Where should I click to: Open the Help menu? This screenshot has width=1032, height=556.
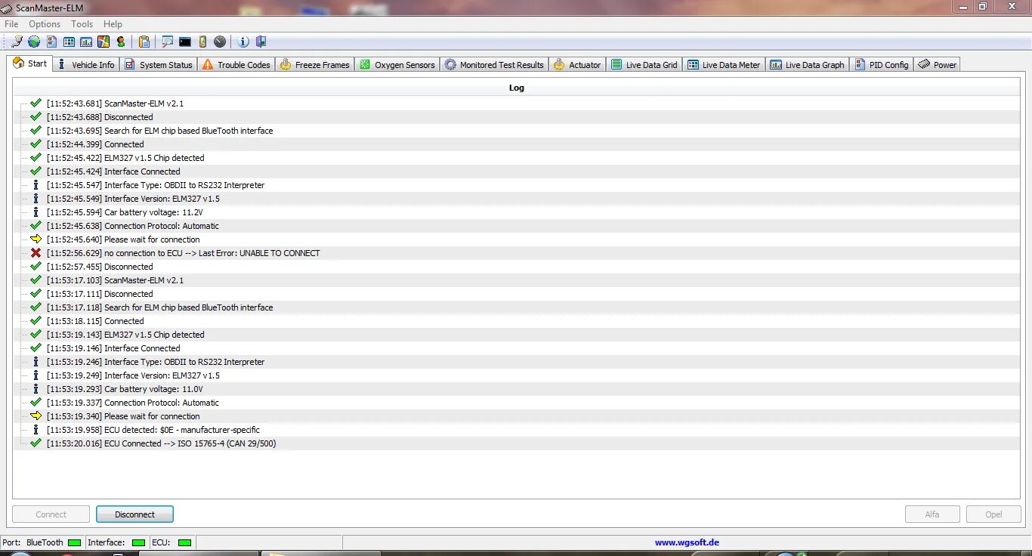click(x=113, y=24)
